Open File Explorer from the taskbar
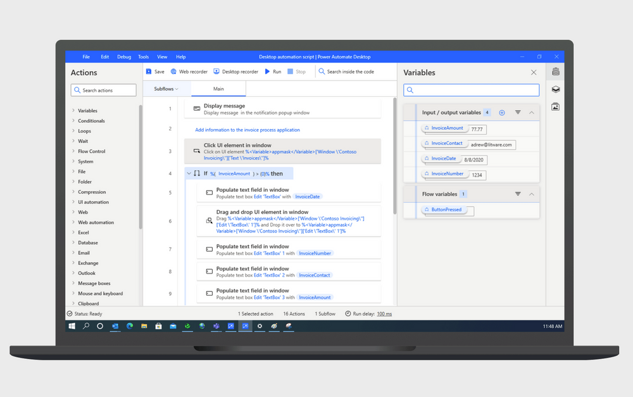633x397 pixels. click(144, 326)
